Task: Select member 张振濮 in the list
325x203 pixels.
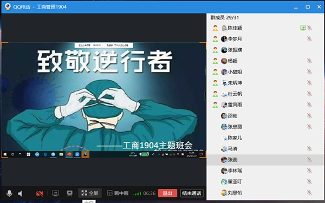Action: tap(265, 50)
